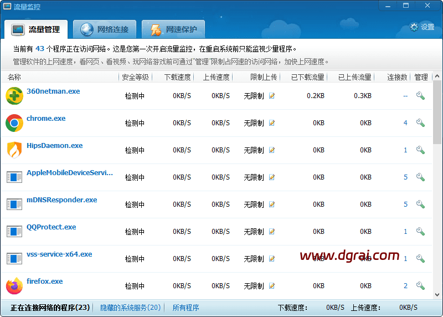Open AppleMobileDeviceServi... name link
This screenshot has height=317, width=443.
pos(70,173)
